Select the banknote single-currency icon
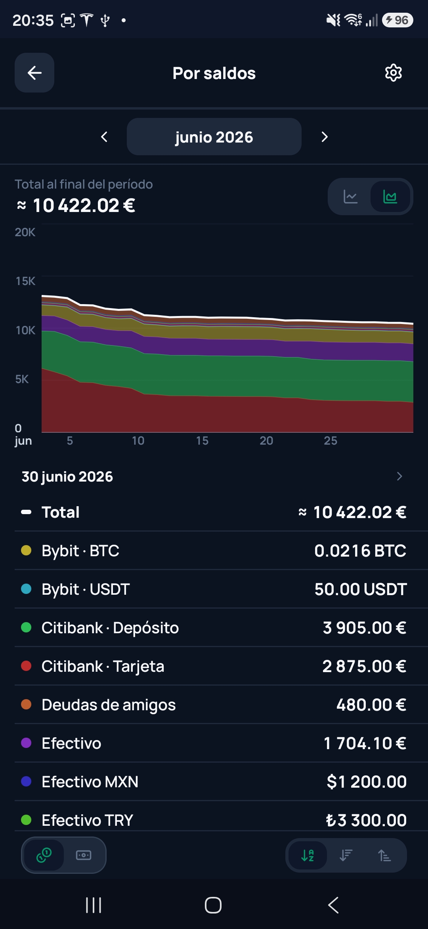This screenshot has height=929, width=428. point(84,855)
